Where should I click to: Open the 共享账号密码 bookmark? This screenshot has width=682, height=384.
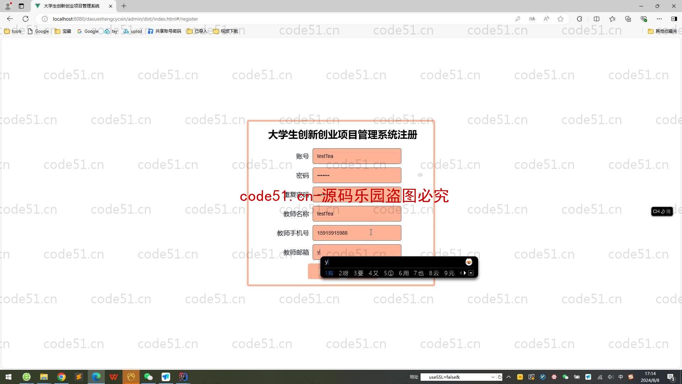[164, 31]
